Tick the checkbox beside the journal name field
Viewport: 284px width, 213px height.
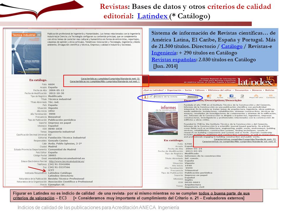tap(152, 96)
